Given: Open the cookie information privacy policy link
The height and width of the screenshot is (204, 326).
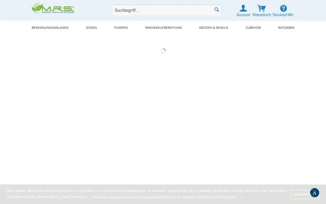Looking at the screenshot, I should [x=164, y=197].
